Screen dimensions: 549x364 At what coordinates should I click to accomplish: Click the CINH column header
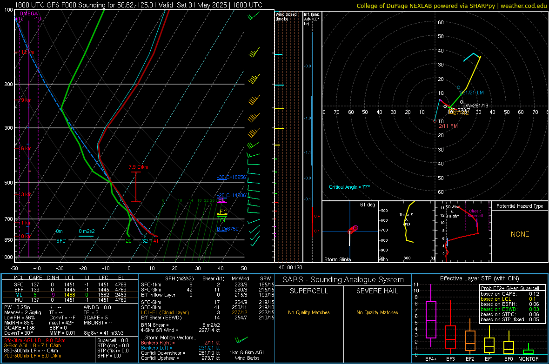tap(53, 278)
